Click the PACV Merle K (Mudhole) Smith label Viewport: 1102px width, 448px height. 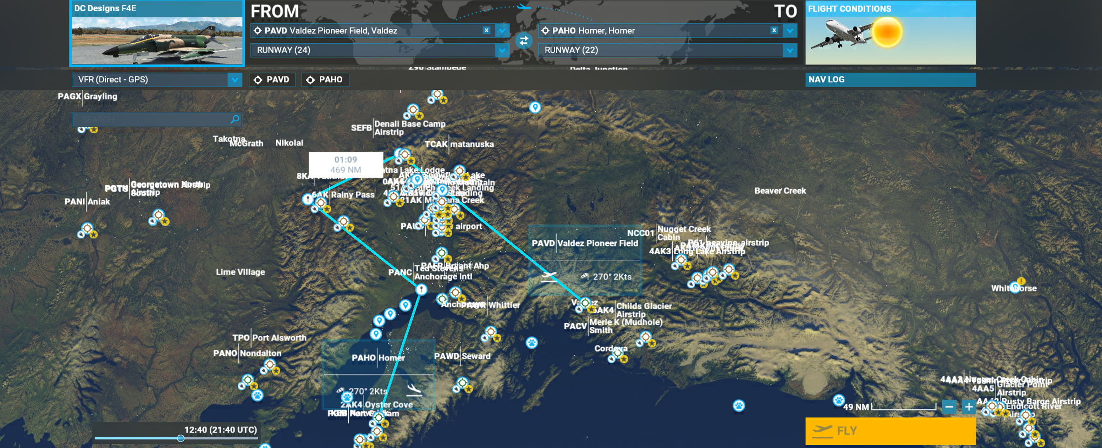click(613, 326)
